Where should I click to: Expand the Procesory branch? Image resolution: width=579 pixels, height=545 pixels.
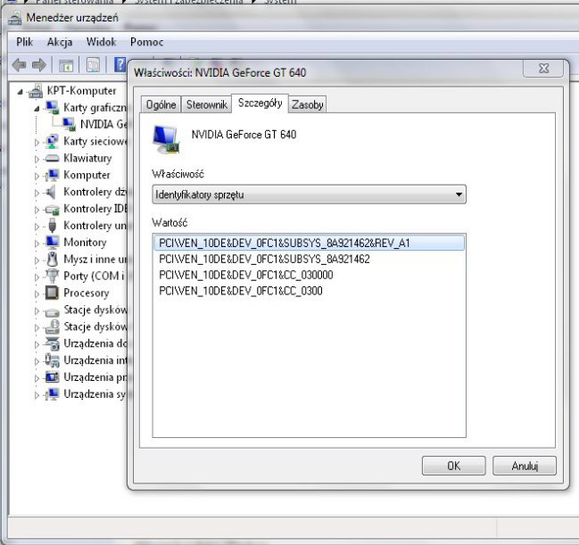(37, 294)
